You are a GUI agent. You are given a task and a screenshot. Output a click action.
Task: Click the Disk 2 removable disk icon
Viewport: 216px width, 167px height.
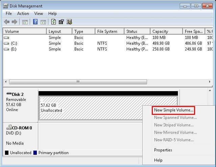9,93
